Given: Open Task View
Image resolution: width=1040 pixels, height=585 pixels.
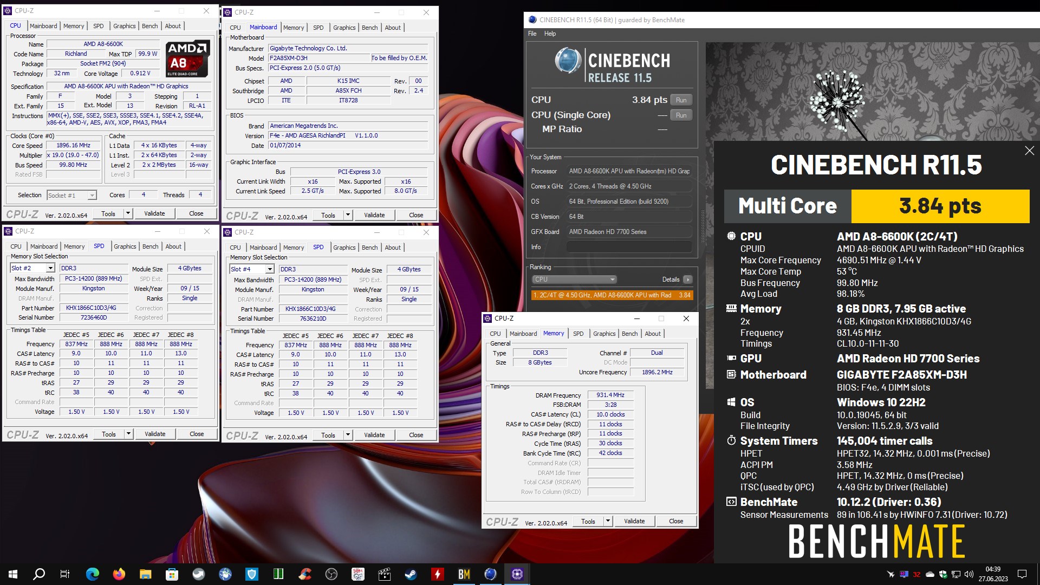Looking at the screenshot, I should click(x=65, y=574).
